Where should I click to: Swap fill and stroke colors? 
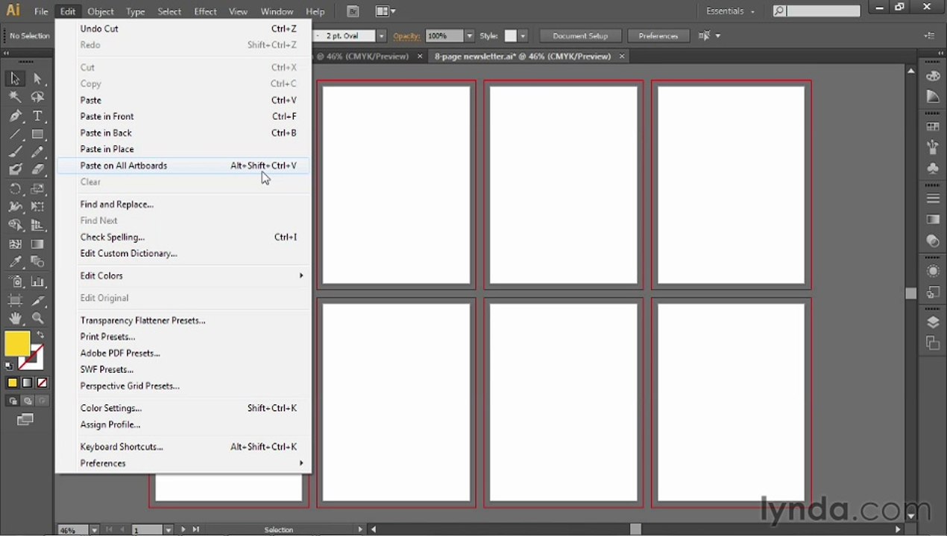41,336
